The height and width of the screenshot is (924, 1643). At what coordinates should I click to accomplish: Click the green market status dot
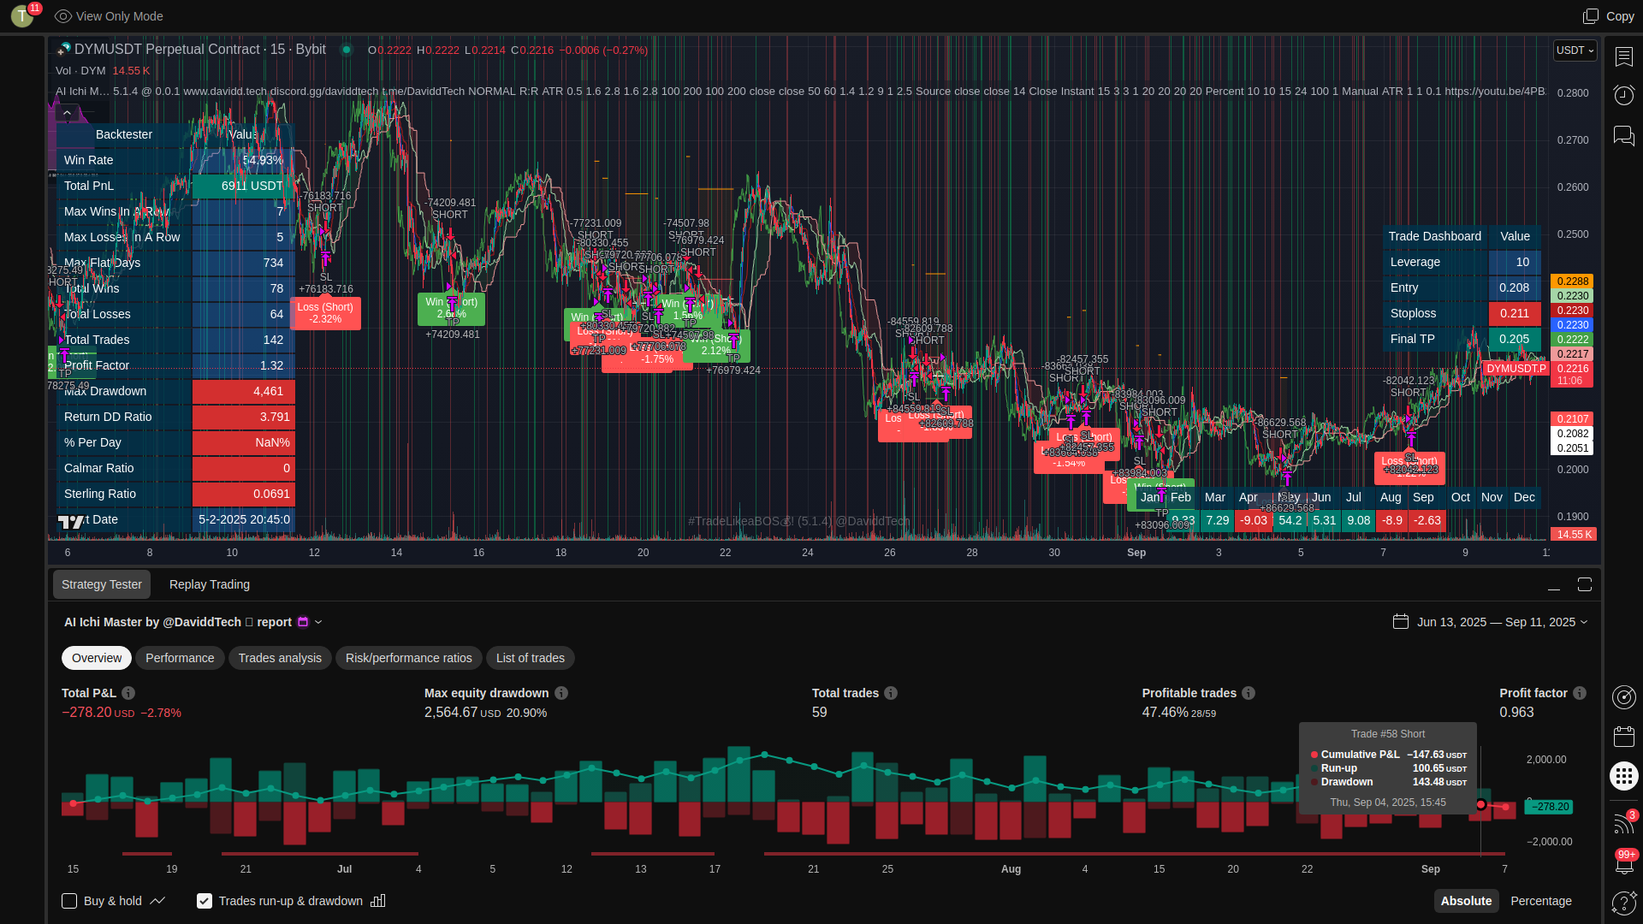pos(347,50)
